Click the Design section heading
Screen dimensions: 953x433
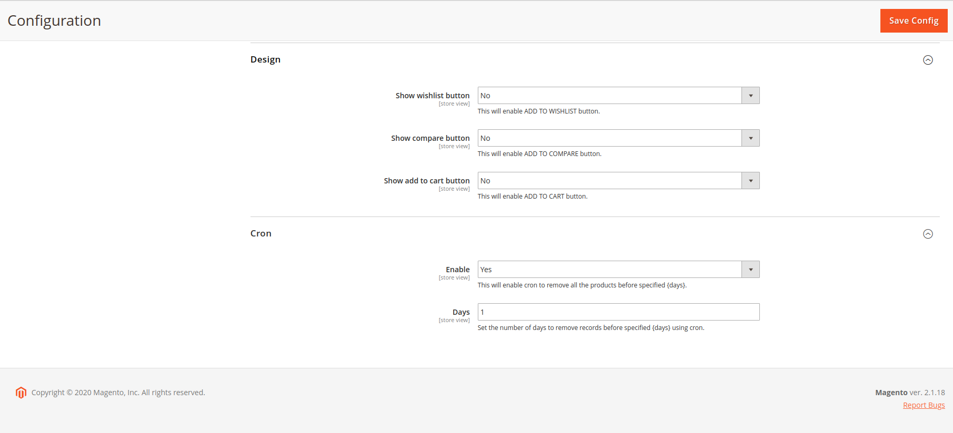pos(265,59)
